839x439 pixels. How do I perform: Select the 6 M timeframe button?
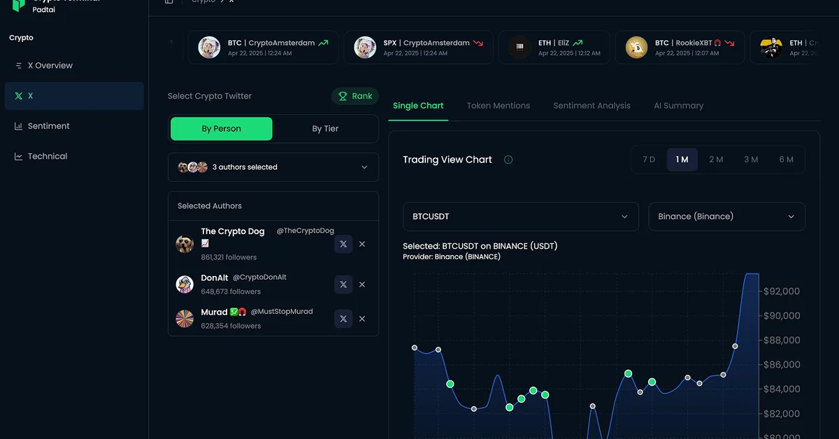pos(786,159)
